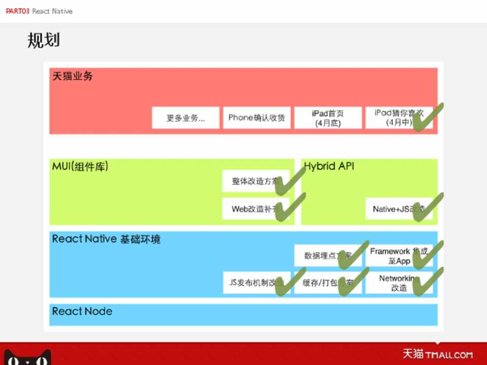487x365 pixels.
Task: Select the MUI(组件库) section heading
Action: click(80, 166)
